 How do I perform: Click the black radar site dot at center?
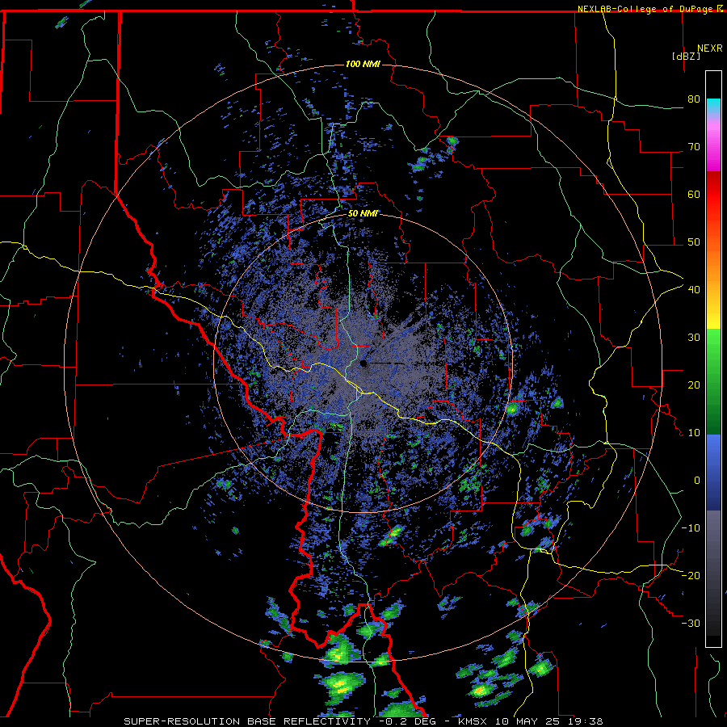point(363,363)
